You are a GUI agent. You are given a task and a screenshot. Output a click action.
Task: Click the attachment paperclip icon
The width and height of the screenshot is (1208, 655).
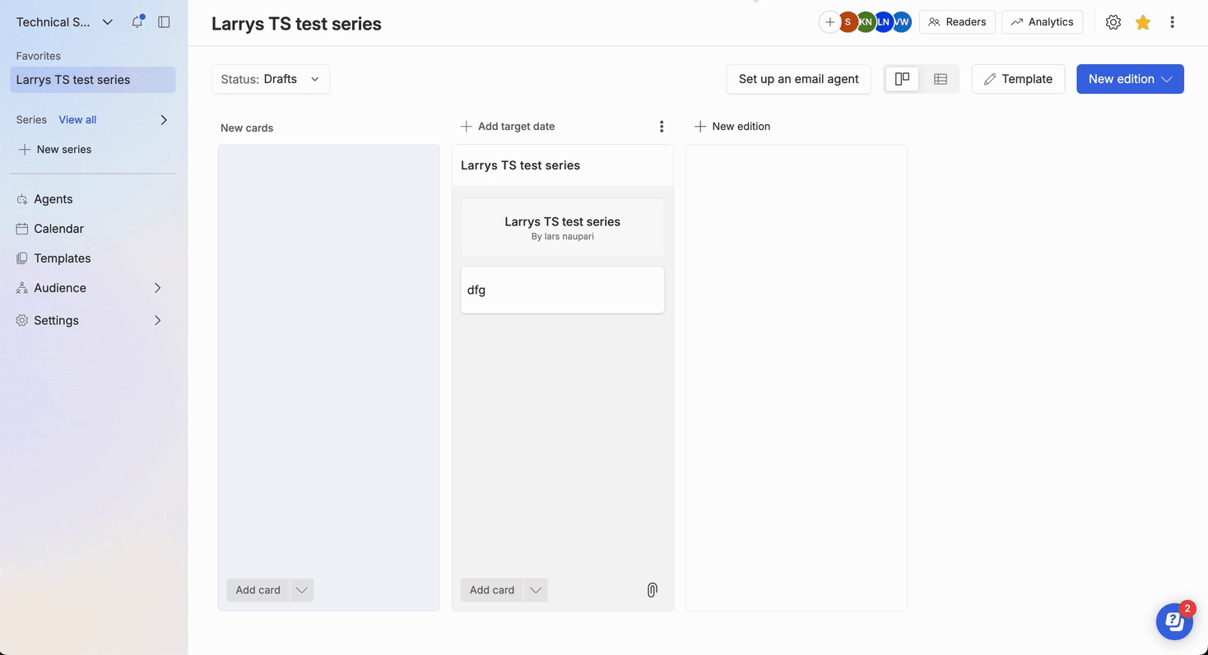click(x=652, y=590)
